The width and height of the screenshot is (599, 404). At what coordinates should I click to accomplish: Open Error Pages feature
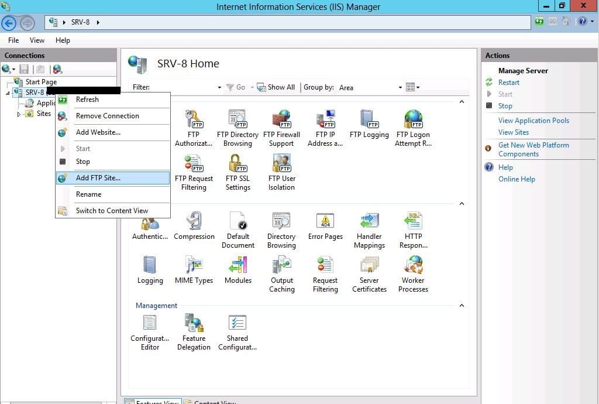click(x=325, y=226)
